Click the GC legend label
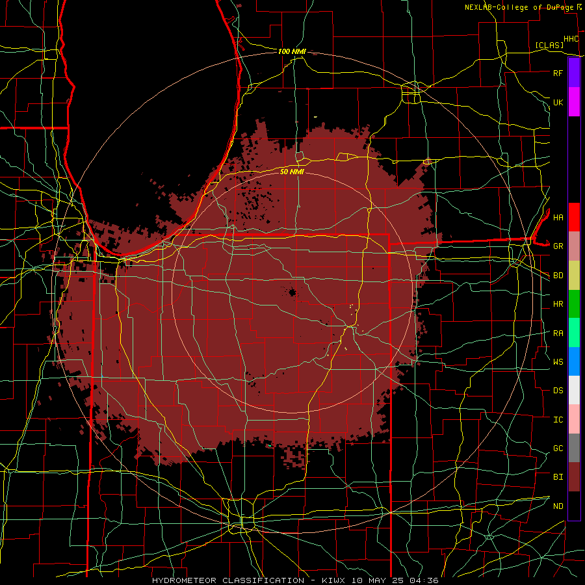Image resolution: width=585 pixels, height=585 pixels. click(x=558, y=448)
